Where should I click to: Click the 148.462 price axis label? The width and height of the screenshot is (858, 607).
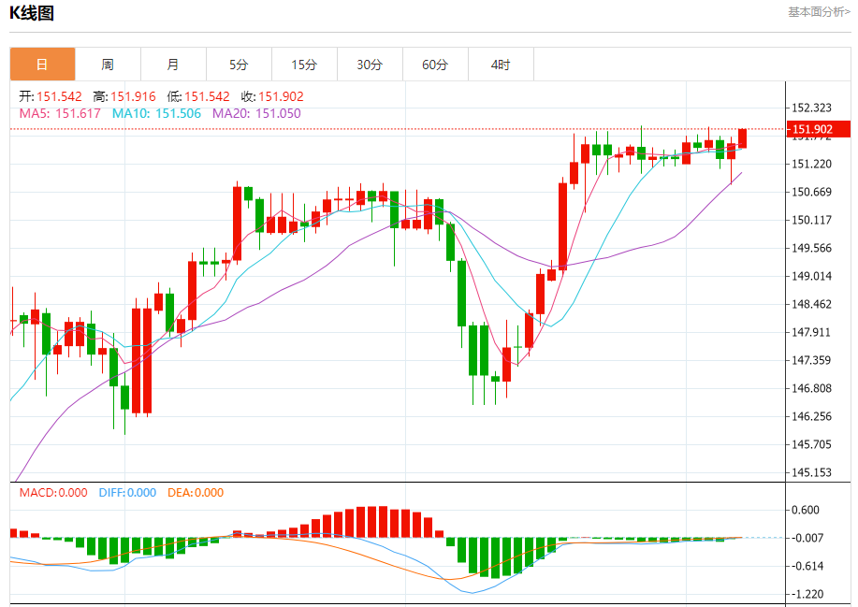[x=811, y=304]
